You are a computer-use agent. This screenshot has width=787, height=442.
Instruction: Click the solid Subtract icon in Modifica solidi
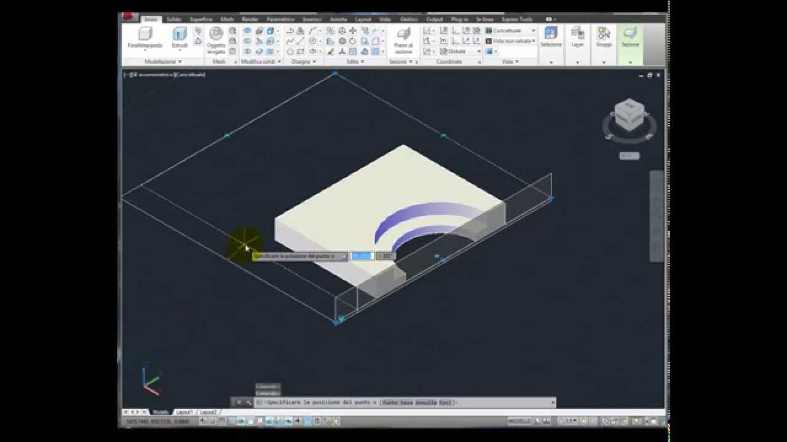pos(247,41)
